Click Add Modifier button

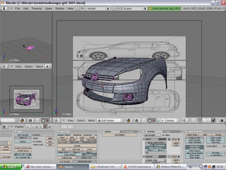pyautogui.click(x=152, y=135)
